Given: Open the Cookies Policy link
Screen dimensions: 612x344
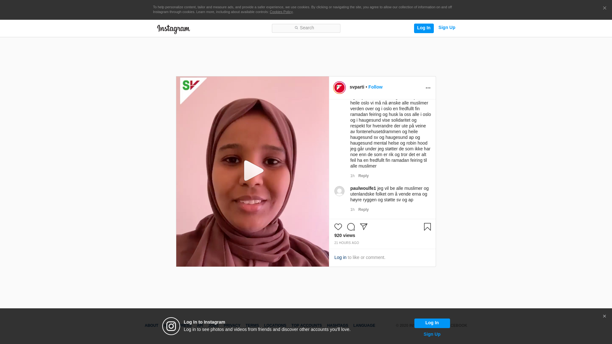Looking at the screenshot, I should [x=281, y=12].
